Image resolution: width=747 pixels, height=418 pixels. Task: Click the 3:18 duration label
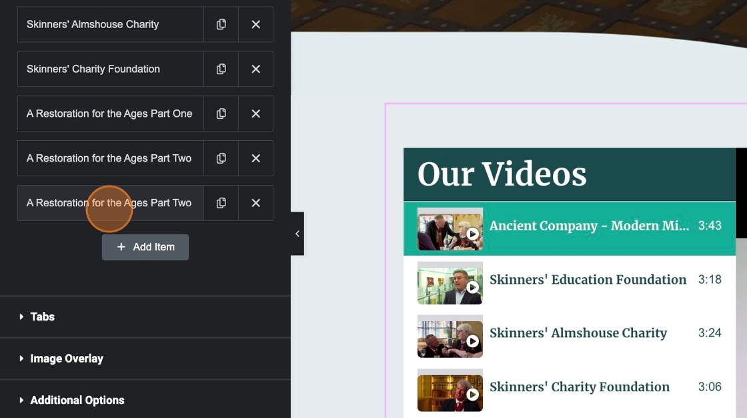pyautogui.click(x=710, y=280)
